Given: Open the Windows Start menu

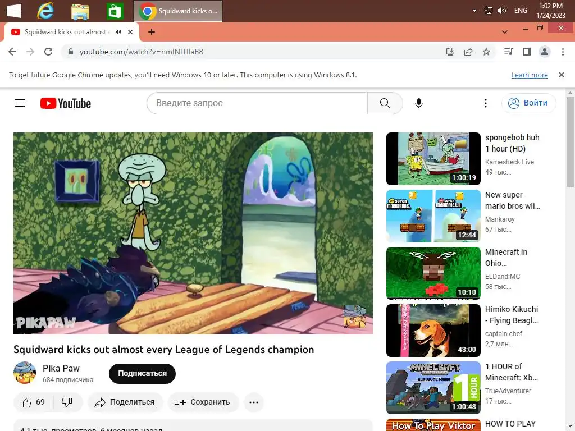Looking at the screenshot, I should [14, 11].
